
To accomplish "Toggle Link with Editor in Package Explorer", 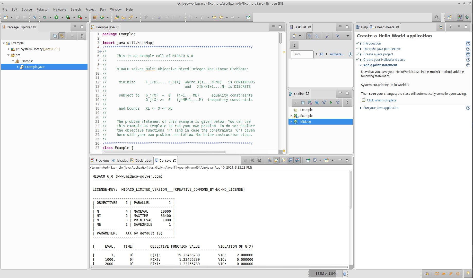I will 62,36.
